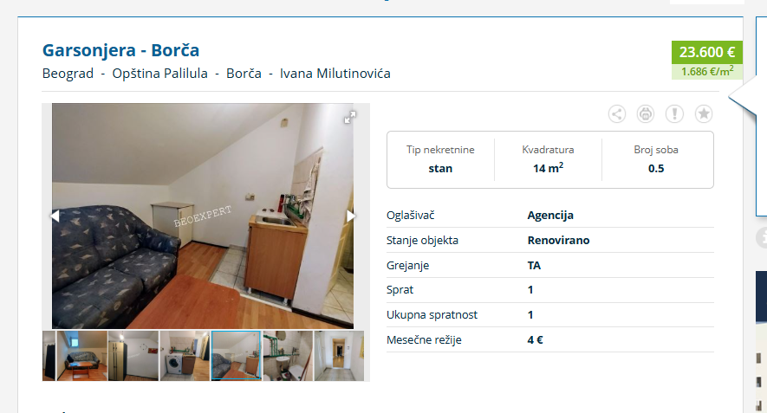This screenshot has height=413, width=767.
Task: Select the washing machine thumbnail
Action: (x=185, y=356)
